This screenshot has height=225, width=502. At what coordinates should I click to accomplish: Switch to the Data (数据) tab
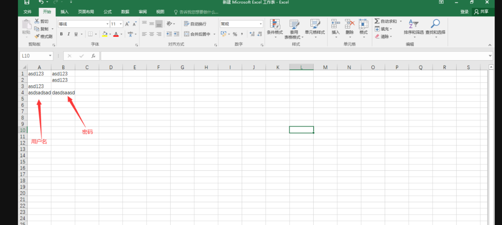click(x=125, y=12)
